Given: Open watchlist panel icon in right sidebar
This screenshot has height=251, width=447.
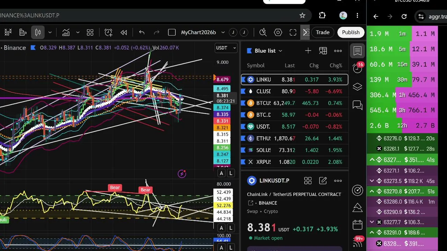Looking at the screenshot, I should coord(358,51).
